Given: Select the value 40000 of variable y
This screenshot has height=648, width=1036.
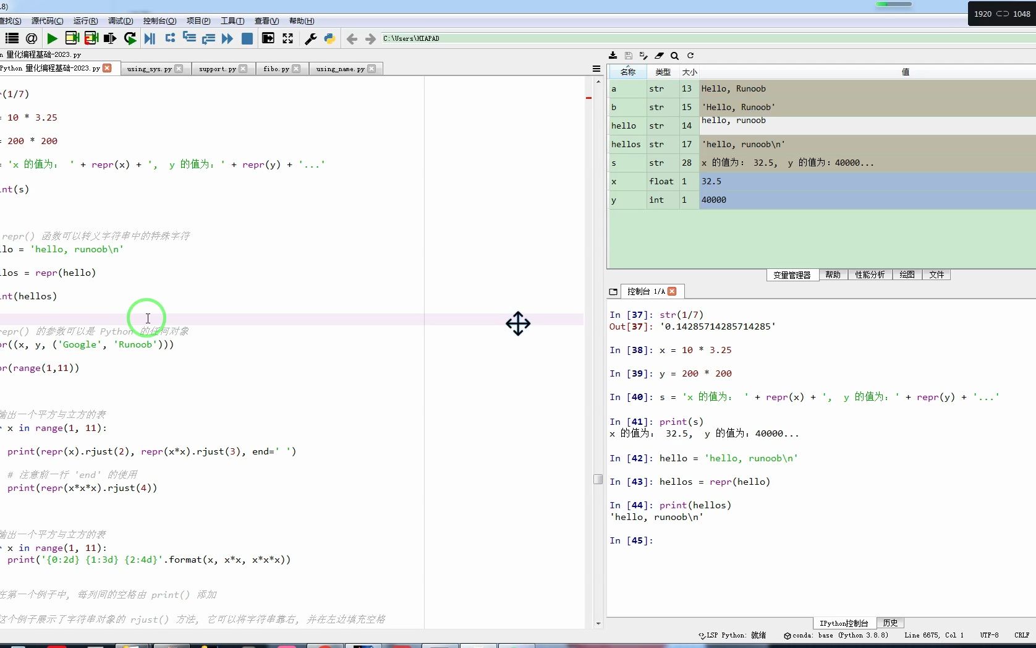Looking at the screenshot, I should [867, 200].
